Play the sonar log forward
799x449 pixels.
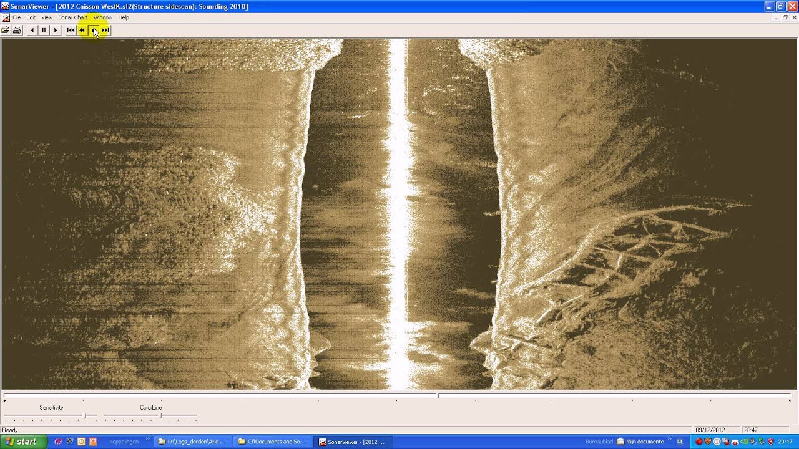click(56, 30)
